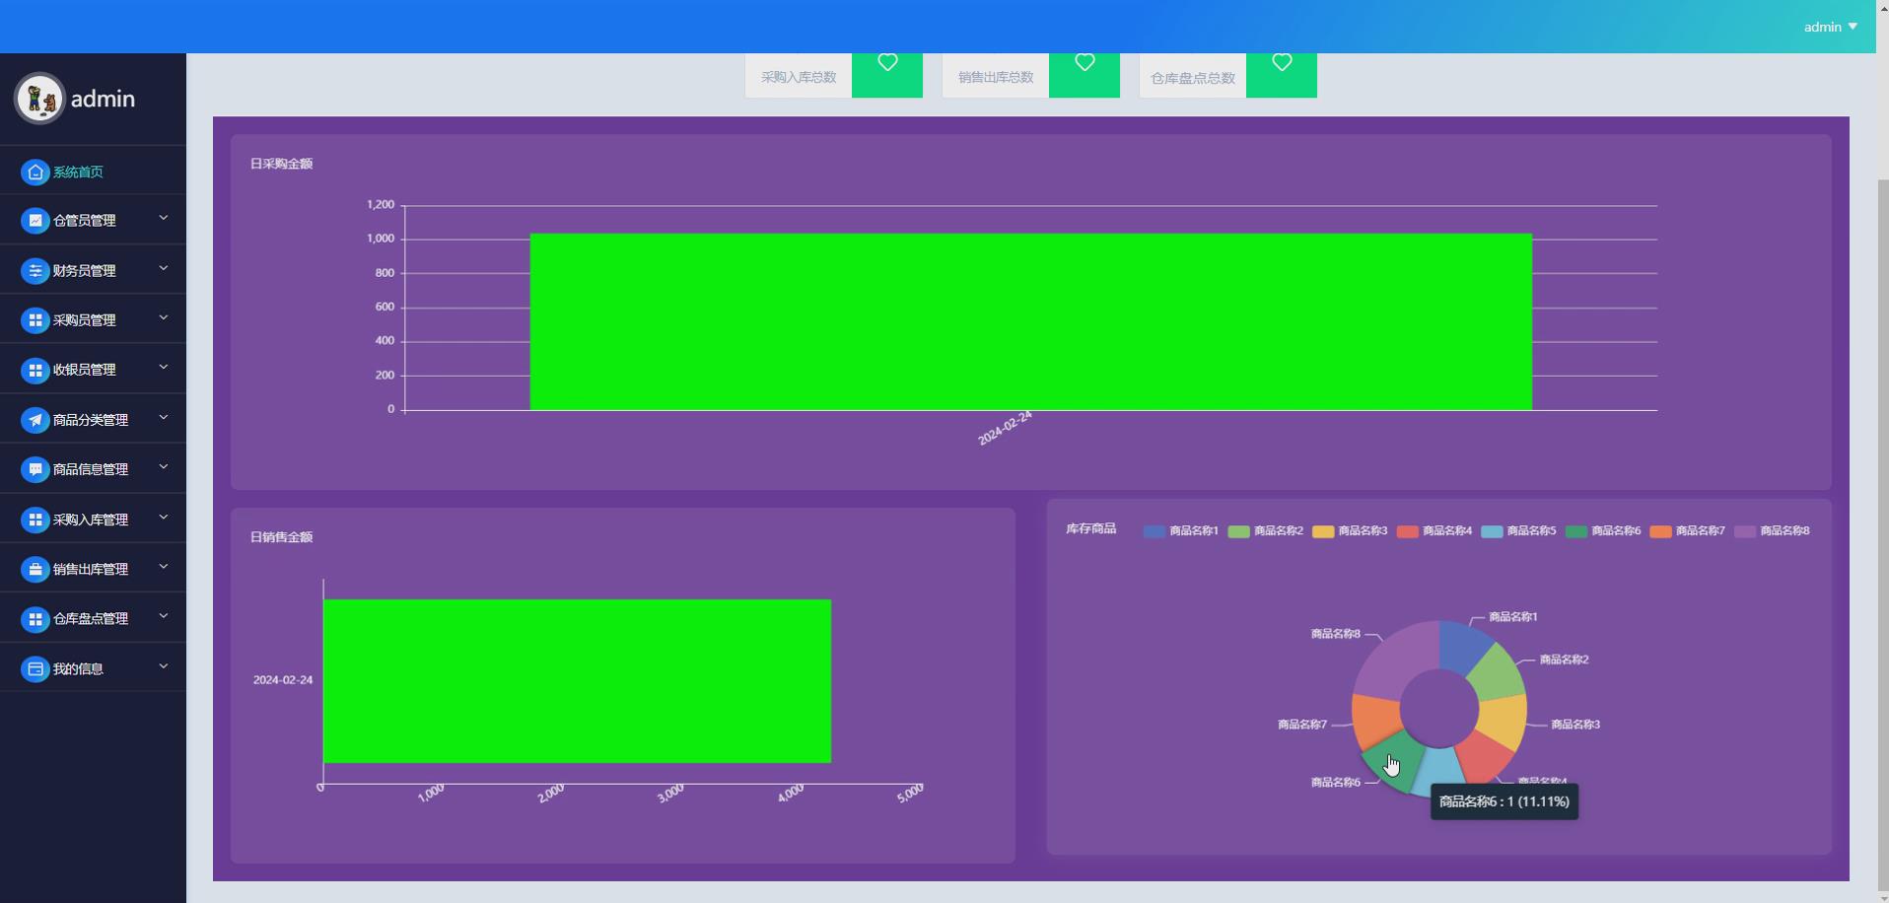
Task: Expand the 财务员管理 submenu chevron
Action: tap(164, 268)
